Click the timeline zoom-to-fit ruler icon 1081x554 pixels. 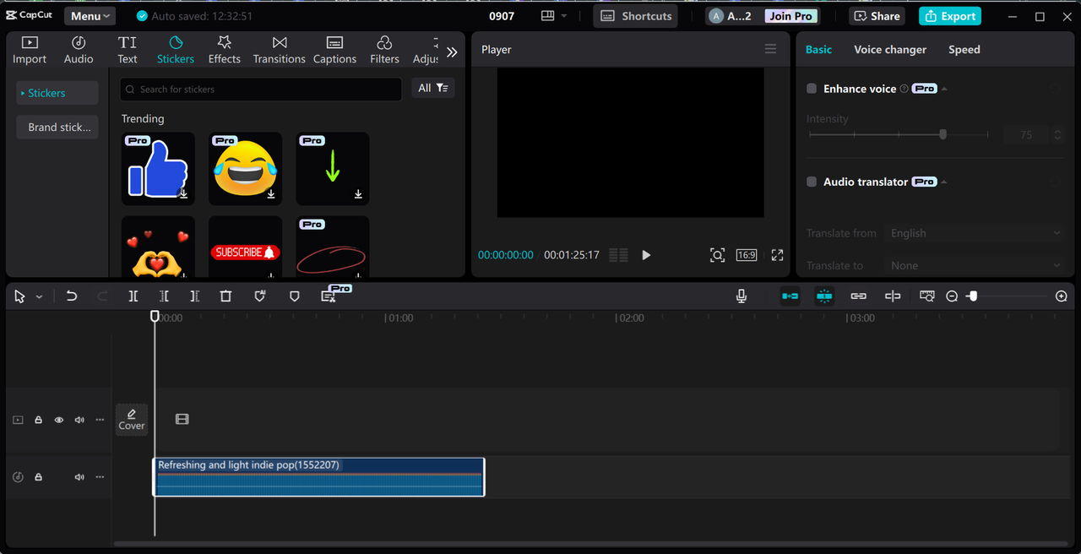(x=927, y=296)
